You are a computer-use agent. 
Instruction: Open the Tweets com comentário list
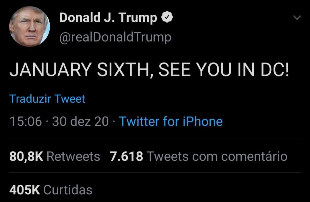[217, 157]
